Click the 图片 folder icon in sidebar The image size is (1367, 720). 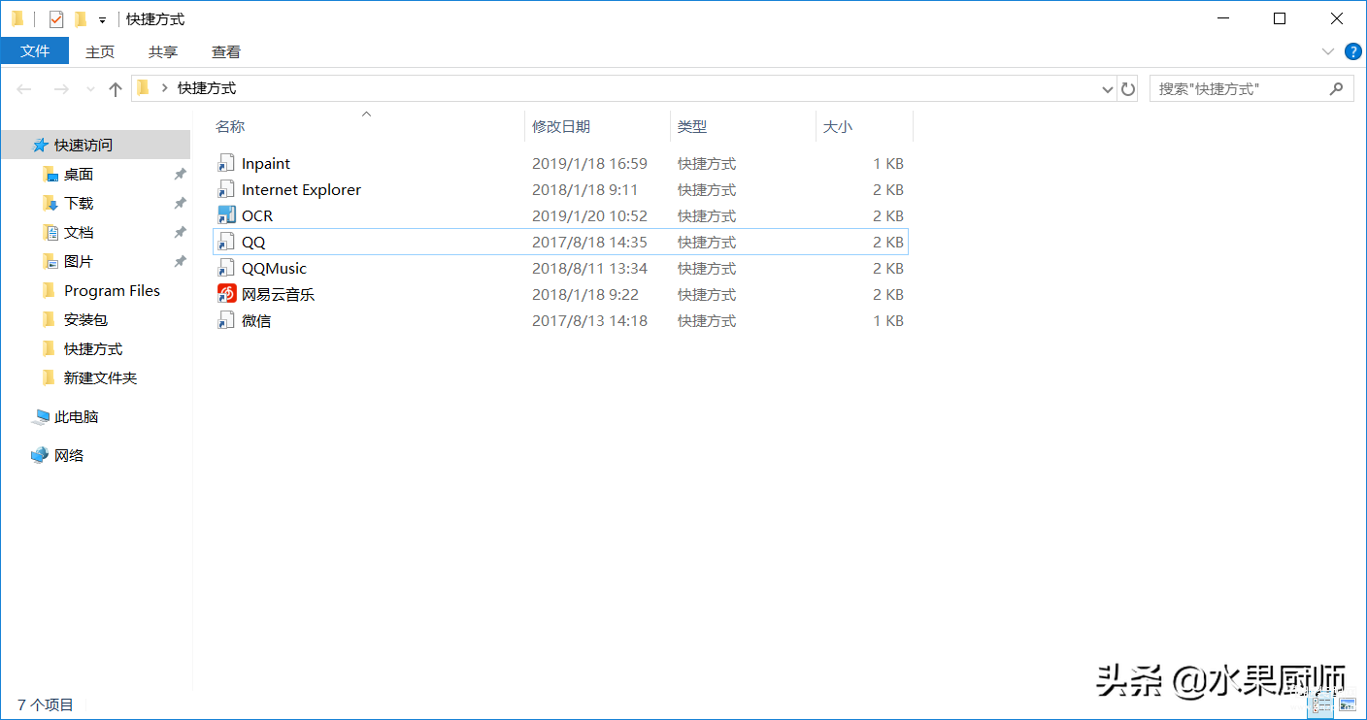point(50,261)
